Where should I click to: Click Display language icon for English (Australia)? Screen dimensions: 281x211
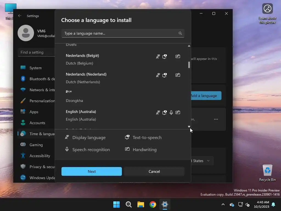coord(158,112)
